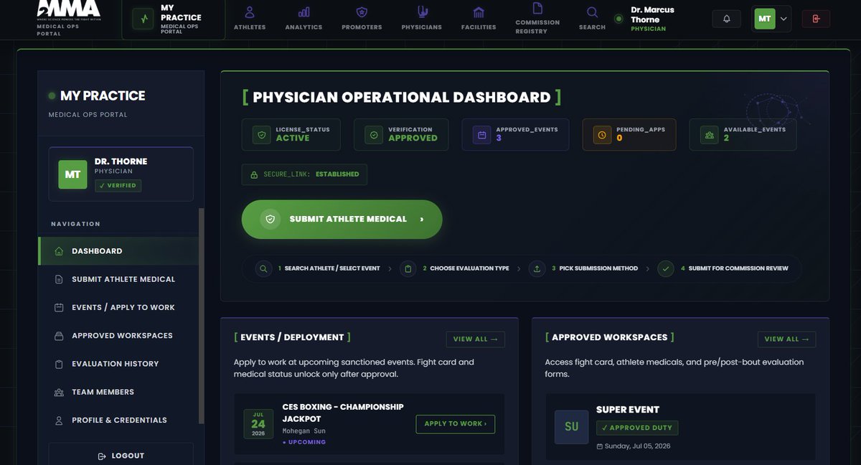The height and width of the screenshot is (465, 861).
Task: Open Events / Apply to Work in sidebar
Action: point(118,307)
